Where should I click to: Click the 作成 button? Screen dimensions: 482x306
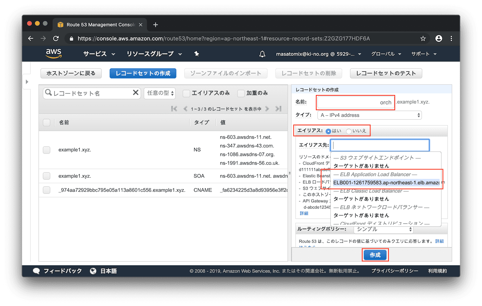375,255
